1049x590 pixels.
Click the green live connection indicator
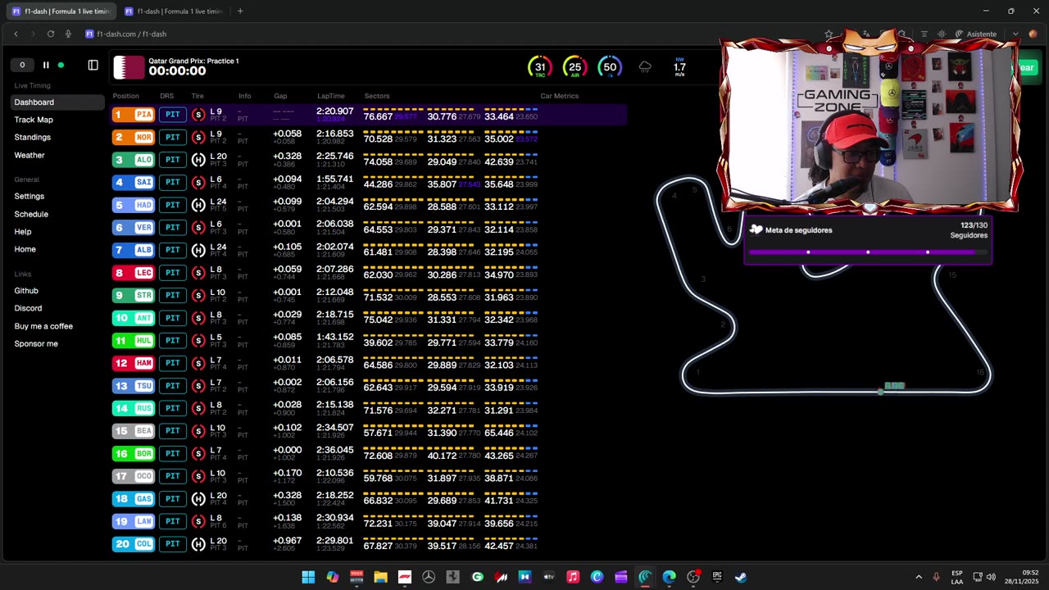pyautogui.click(x=61, y=65)
